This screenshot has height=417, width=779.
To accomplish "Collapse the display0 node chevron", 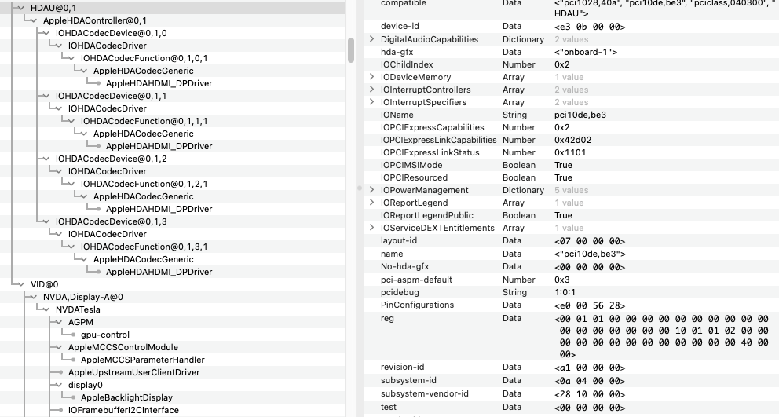I will [x=59, y=385].
